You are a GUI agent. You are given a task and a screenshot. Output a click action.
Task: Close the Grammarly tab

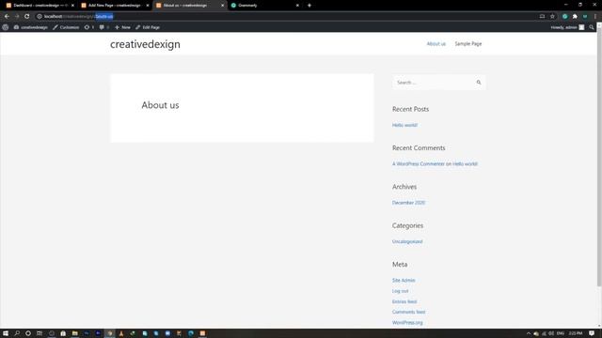(297, 6)
